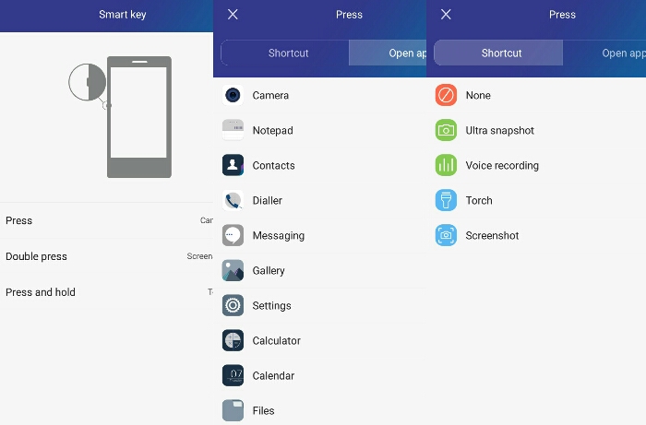Close the Shortcut Press screen

pyautogui.click(x=446, y=15)
